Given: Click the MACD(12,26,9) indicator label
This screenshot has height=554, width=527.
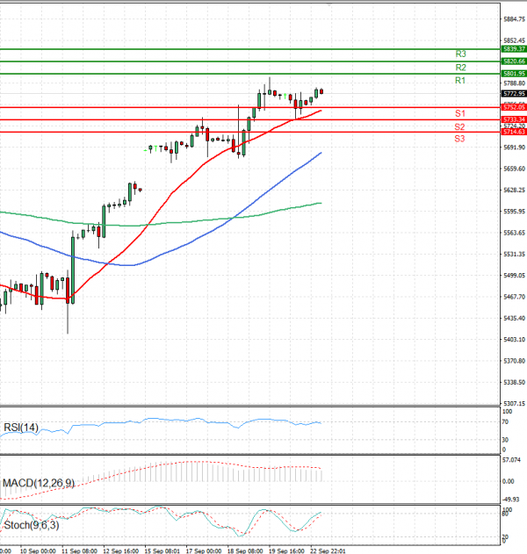Looking at the screenshot, I should 39,483.
